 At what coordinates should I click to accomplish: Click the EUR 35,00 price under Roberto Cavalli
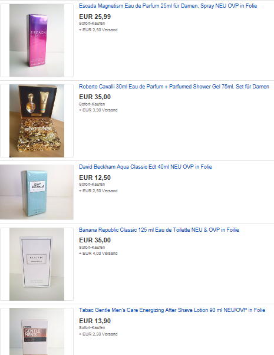click(x=95, y=97)
